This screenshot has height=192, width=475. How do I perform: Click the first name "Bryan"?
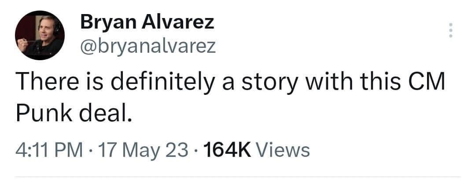(x=105, y=22)
